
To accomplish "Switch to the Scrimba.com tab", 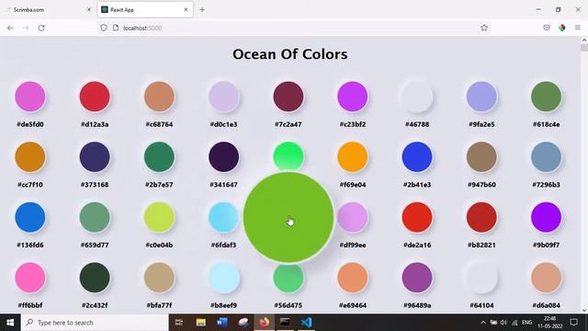I will (x=49, y=10).
